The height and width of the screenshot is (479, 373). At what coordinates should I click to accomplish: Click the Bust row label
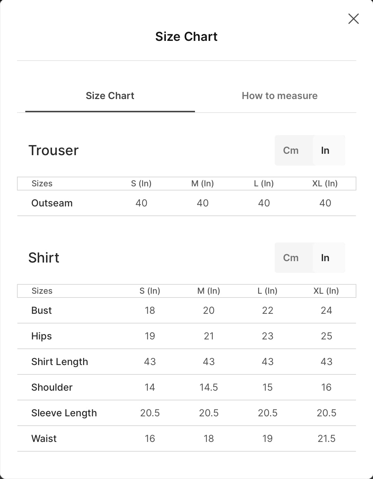(42, 310)
